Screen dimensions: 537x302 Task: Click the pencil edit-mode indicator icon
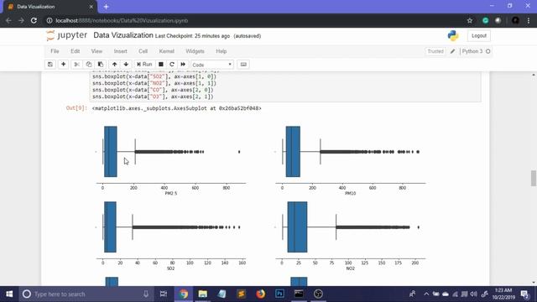[452, 51]
